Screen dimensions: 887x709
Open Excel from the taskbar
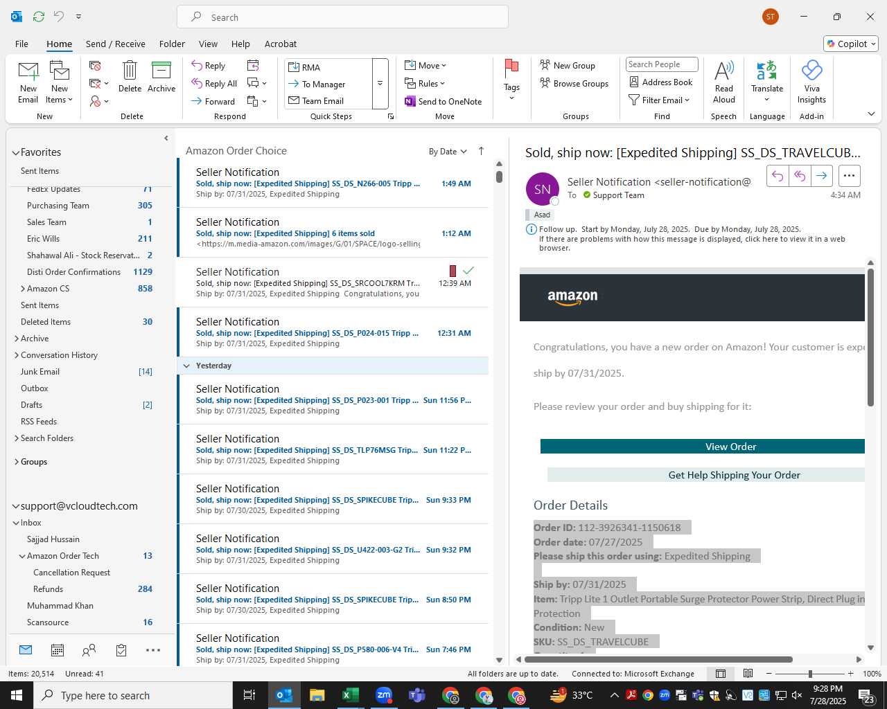pos(351,695)
